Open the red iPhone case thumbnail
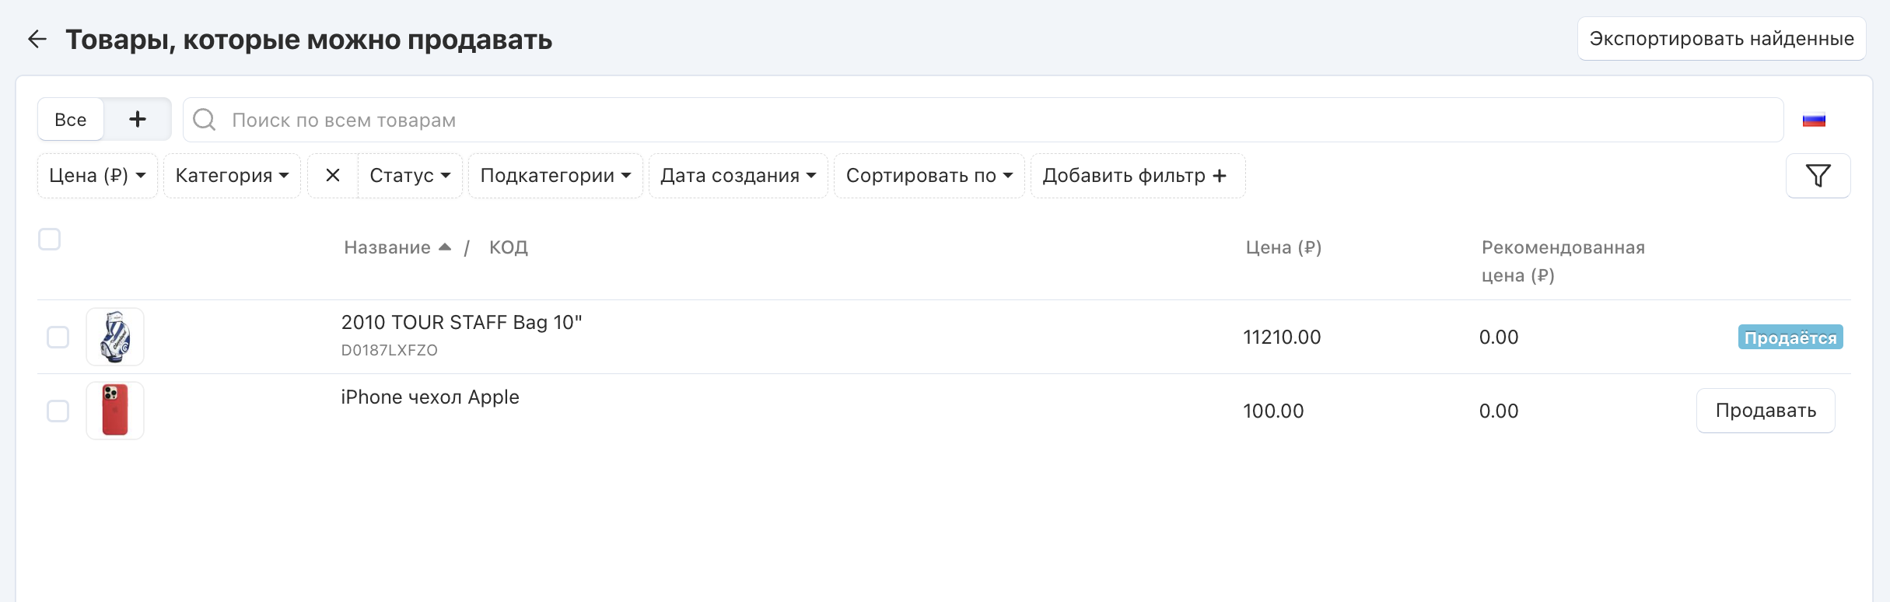Viewport: 1890px width, 602px height. pos(115,411)
